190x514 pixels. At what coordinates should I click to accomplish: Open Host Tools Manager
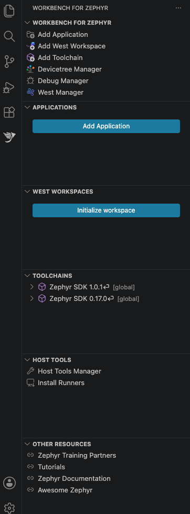69,371
